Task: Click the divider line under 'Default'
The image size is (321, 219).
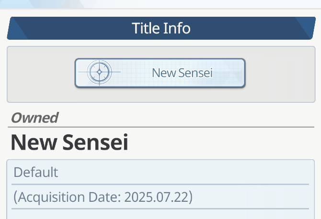Action: click(161, 184)
